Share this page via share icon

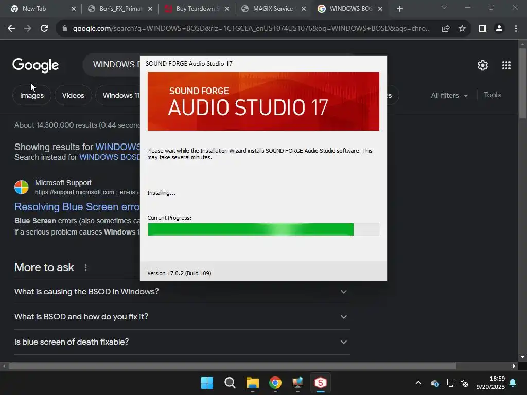(446, 29)
